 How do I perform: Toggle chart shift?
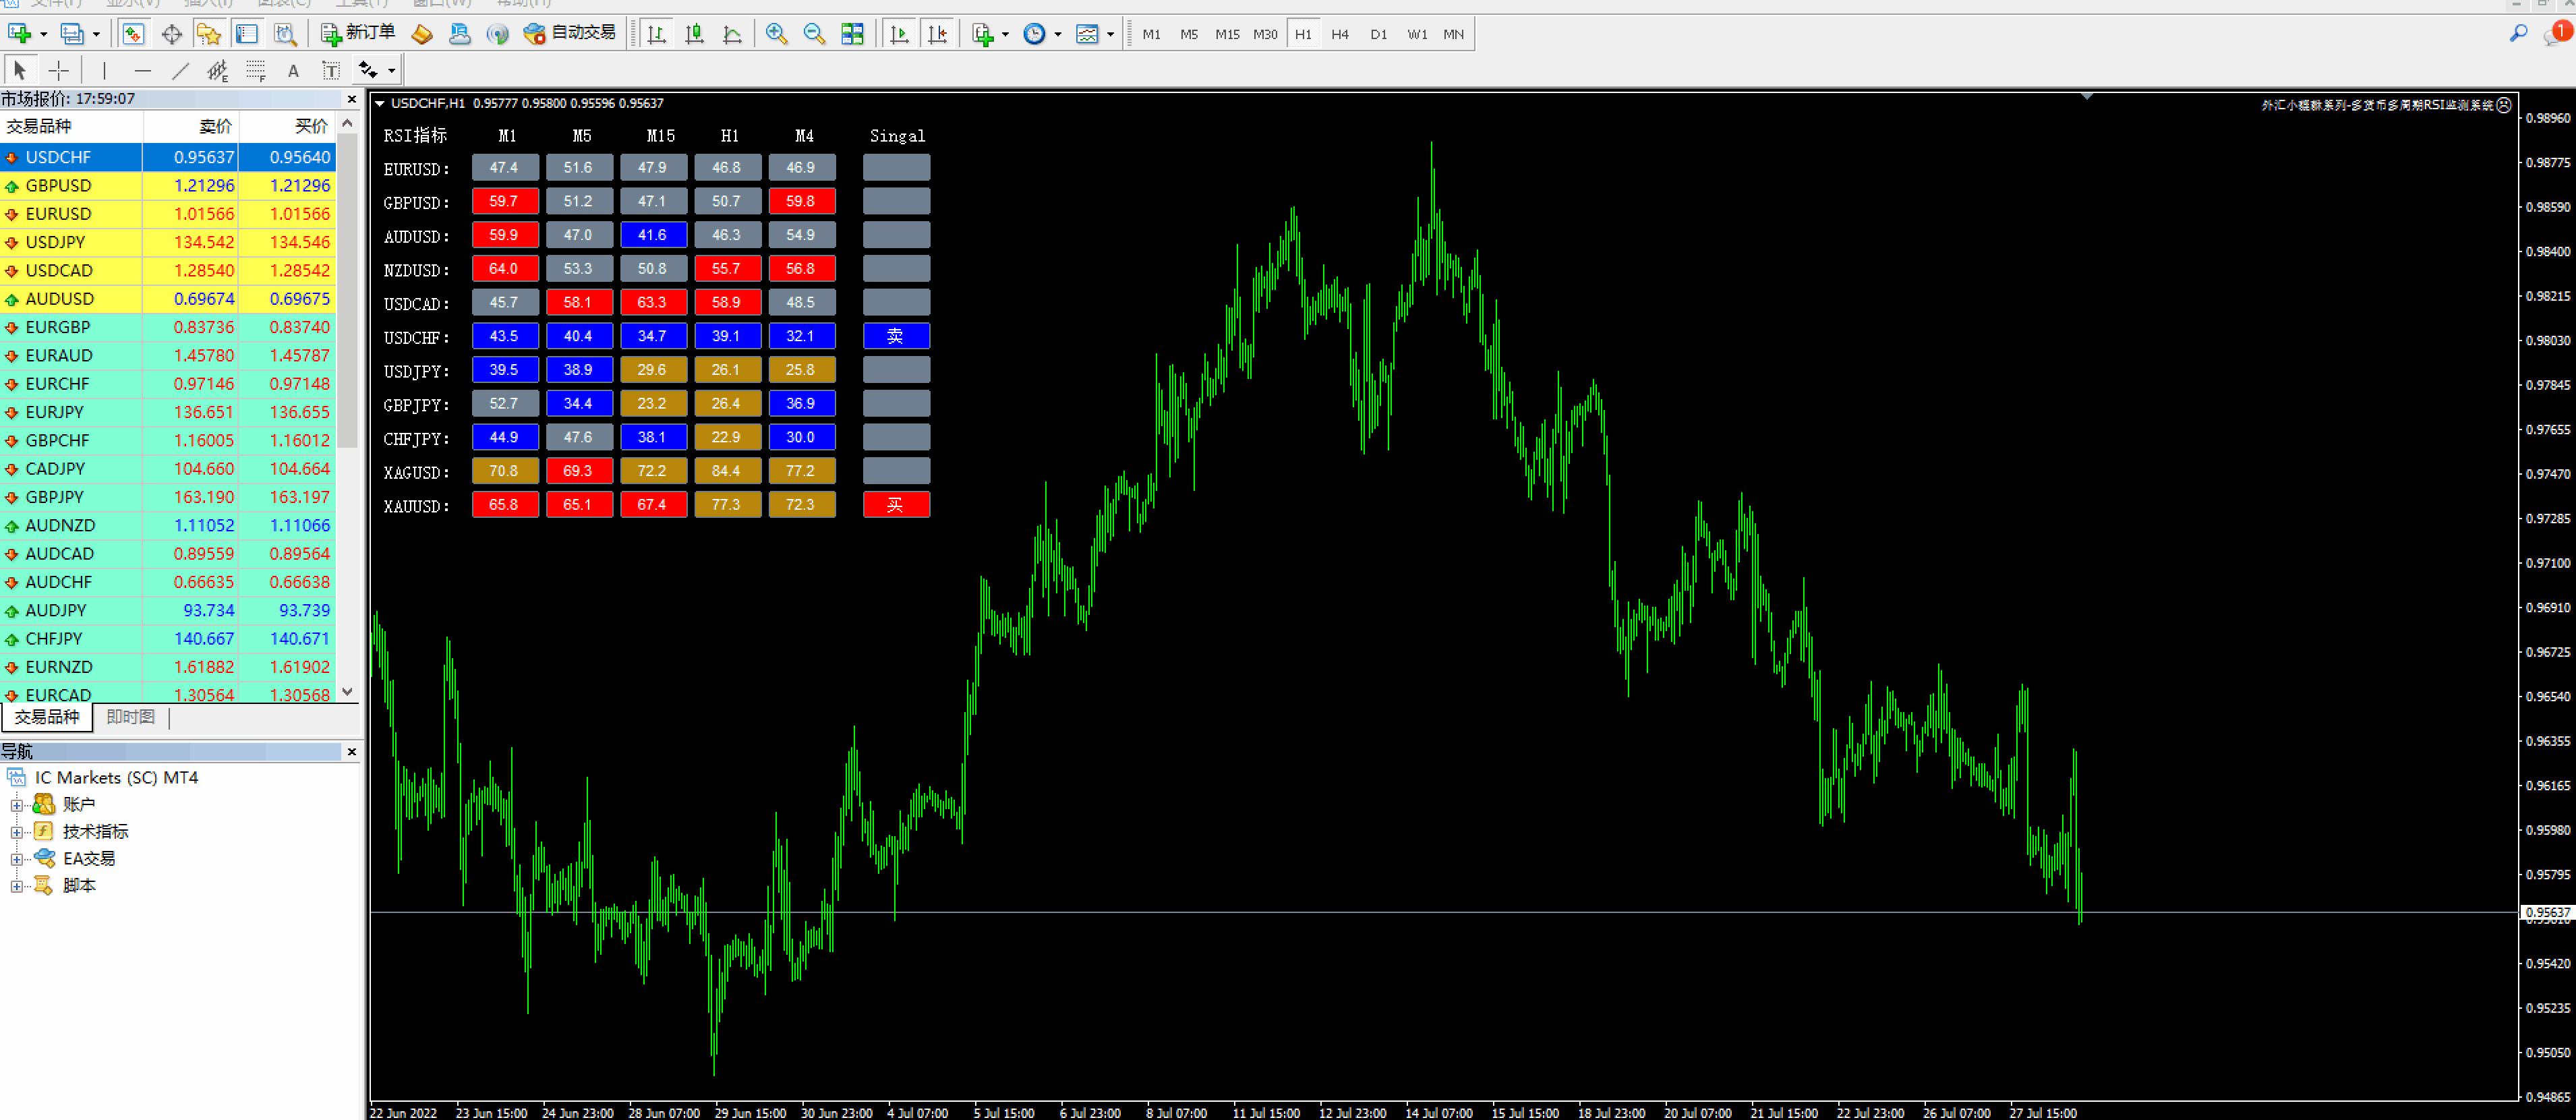pos(937,34)
